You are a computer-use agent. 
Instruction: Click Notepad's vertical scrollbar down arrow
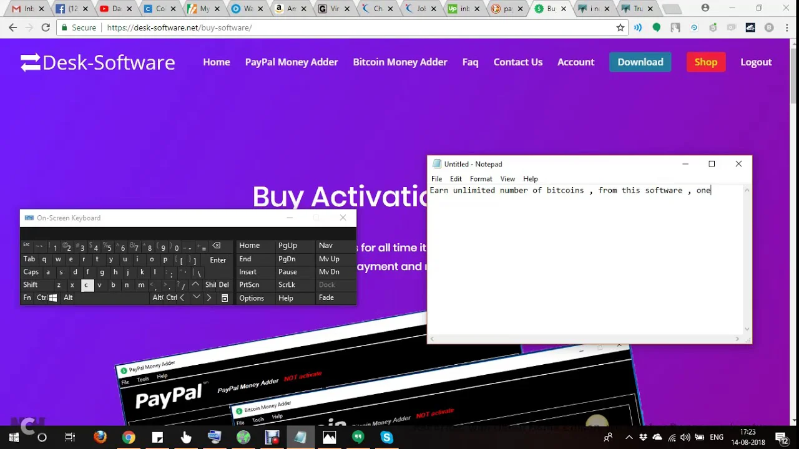tap(747, 329)
